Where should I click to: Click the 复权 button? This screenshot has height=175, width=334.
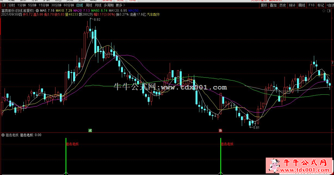coord(264,5)
